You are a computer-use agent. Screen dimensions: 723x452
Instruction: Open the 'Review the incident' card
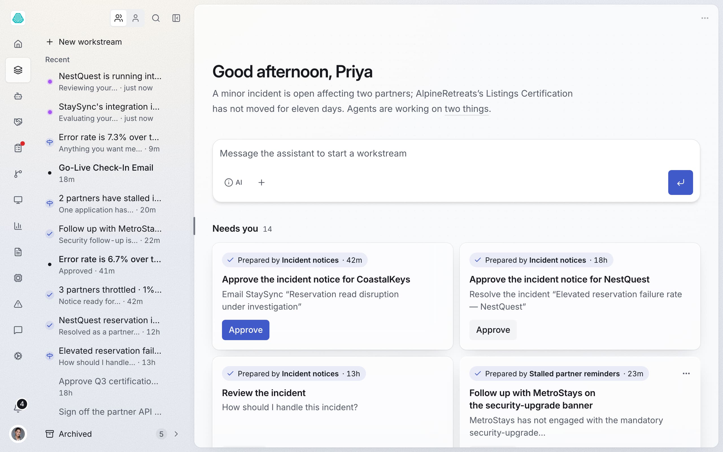[332, 402]
